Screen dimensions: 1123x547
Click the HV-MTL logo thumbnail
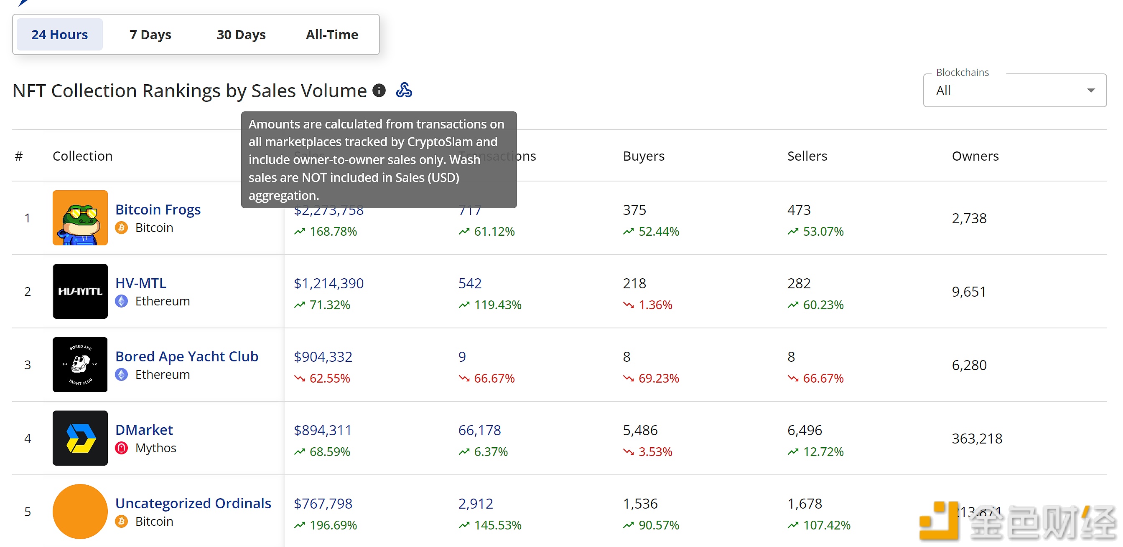click(x=80, y=291)
